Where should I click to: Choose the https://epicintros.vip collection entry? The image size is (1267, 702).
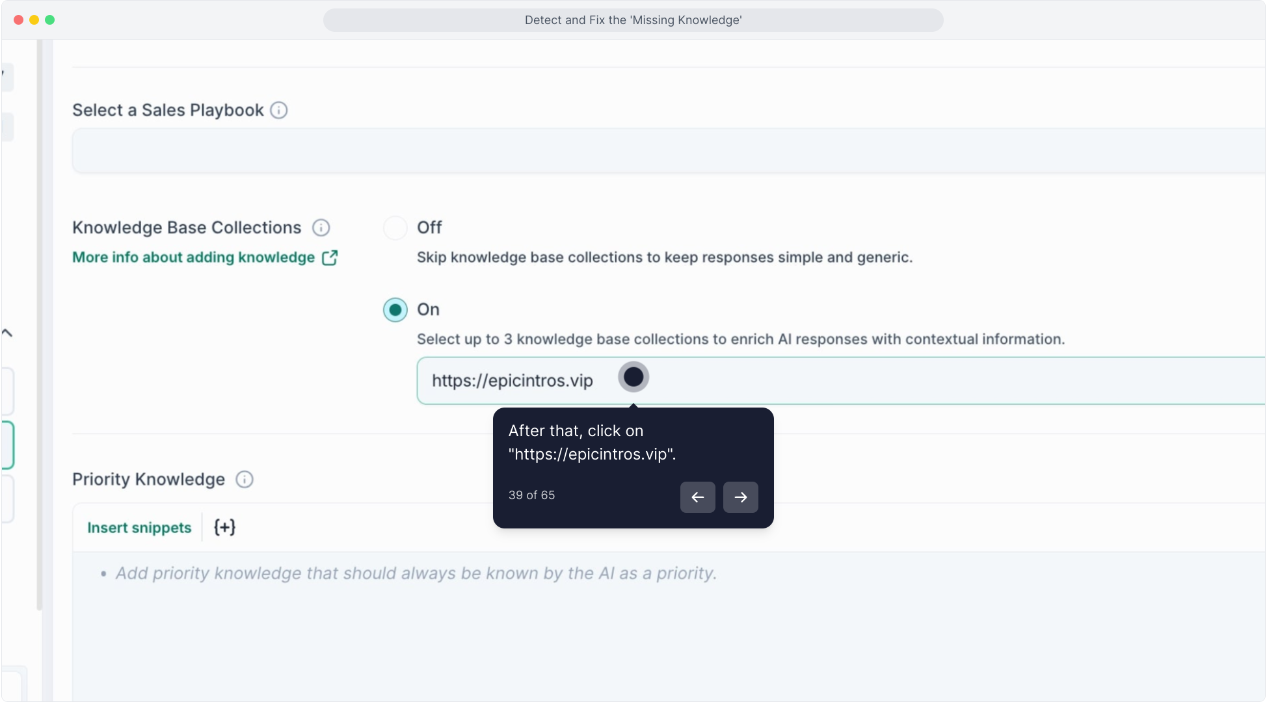click(x=513, y=381)
